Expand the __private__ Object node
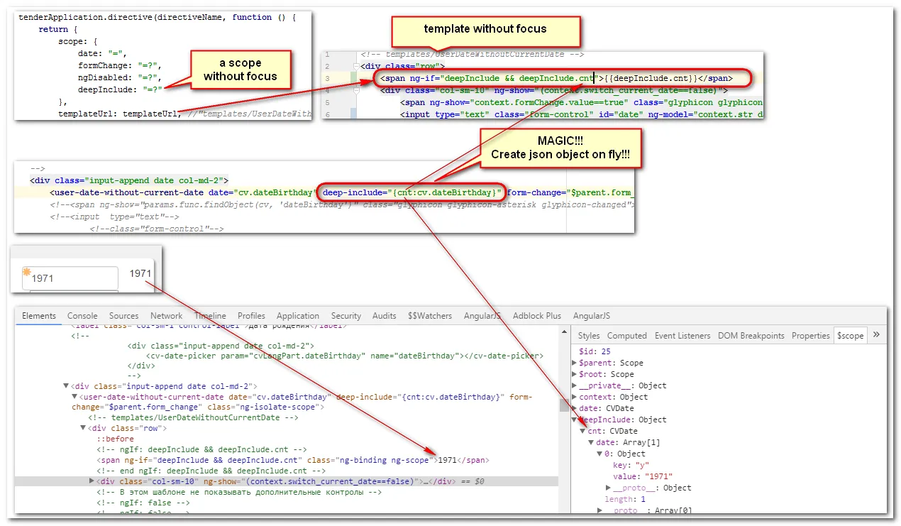 tap(575, 385)
